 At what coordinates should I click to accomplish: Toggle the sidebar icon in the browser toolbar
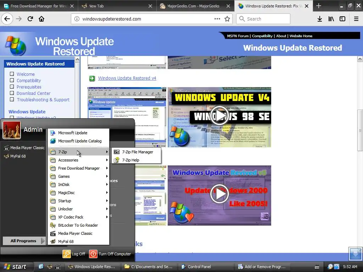coord(342,19)
